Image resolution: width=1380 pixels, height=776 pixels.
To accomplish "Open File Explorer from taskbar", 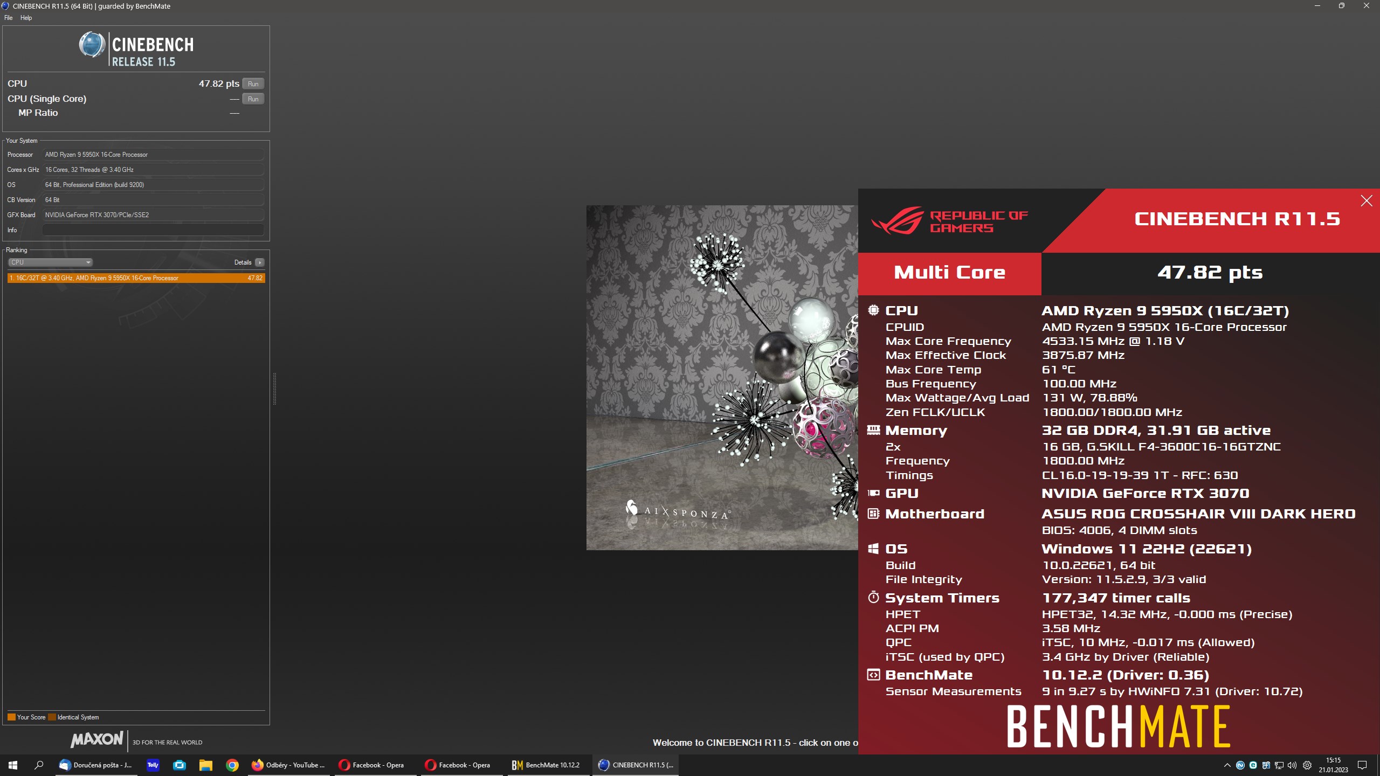I will click(206, 765).
